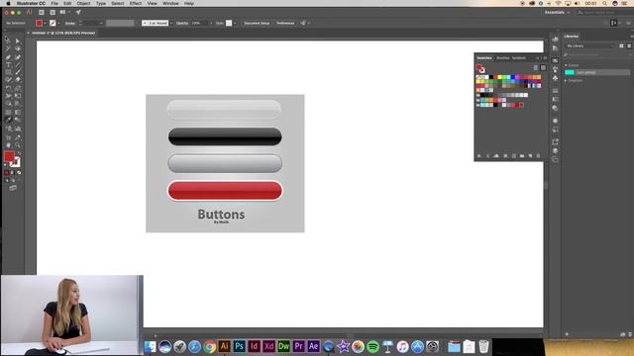The width and height of the screenshot is (634, 356).
Task: Open the stroke color dropdown in control bar
Action: coord(58,24)
